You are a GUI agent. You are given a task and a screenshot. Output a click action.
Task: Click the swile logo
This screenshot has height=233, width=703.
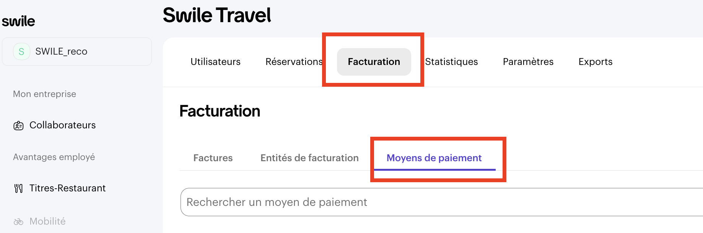[x=18, y=21]
